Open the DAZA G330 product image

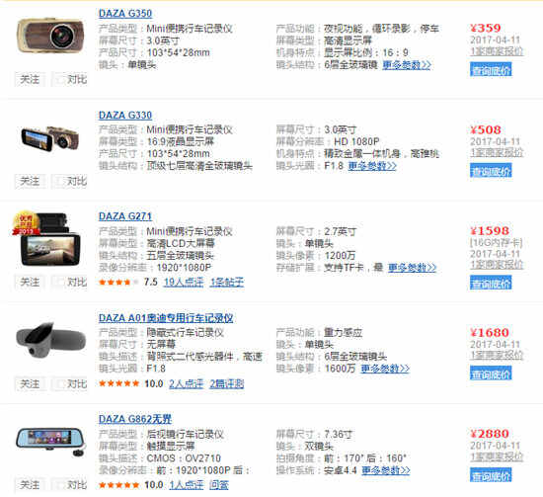coord(50,138)
